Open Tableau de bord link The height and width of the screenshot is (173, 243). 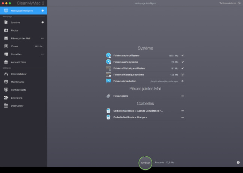click(x=228, y=3)
